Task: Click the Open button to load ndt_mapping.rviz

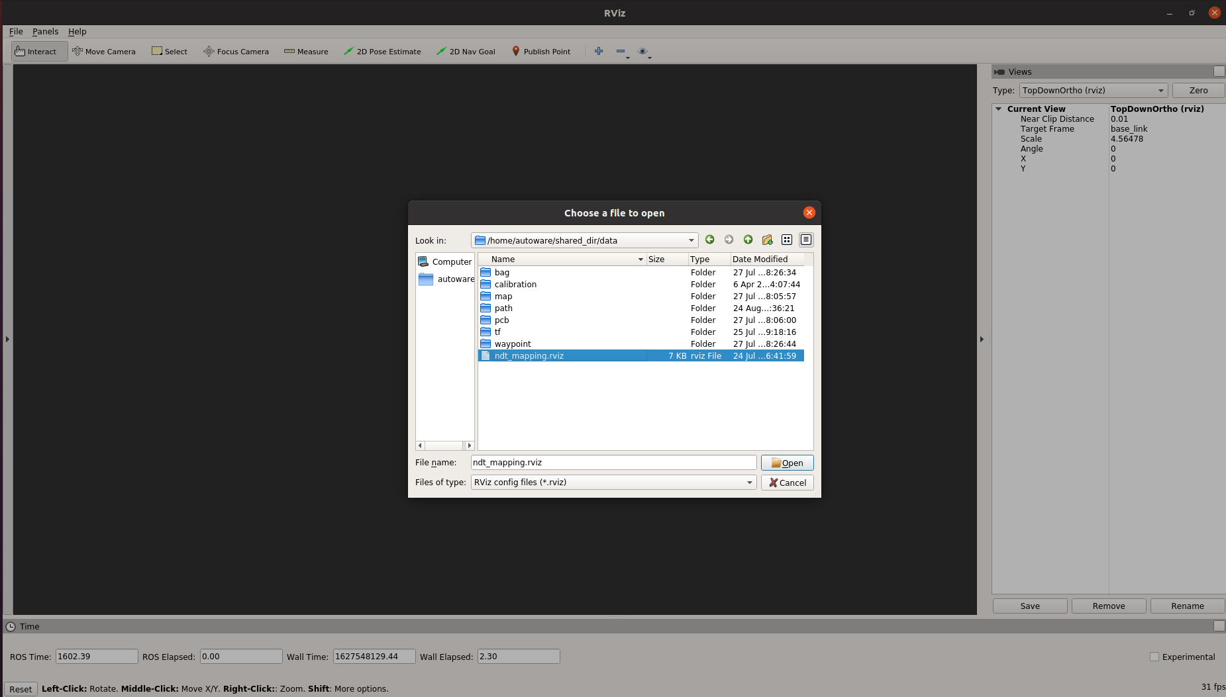Action: click(787, 463)
